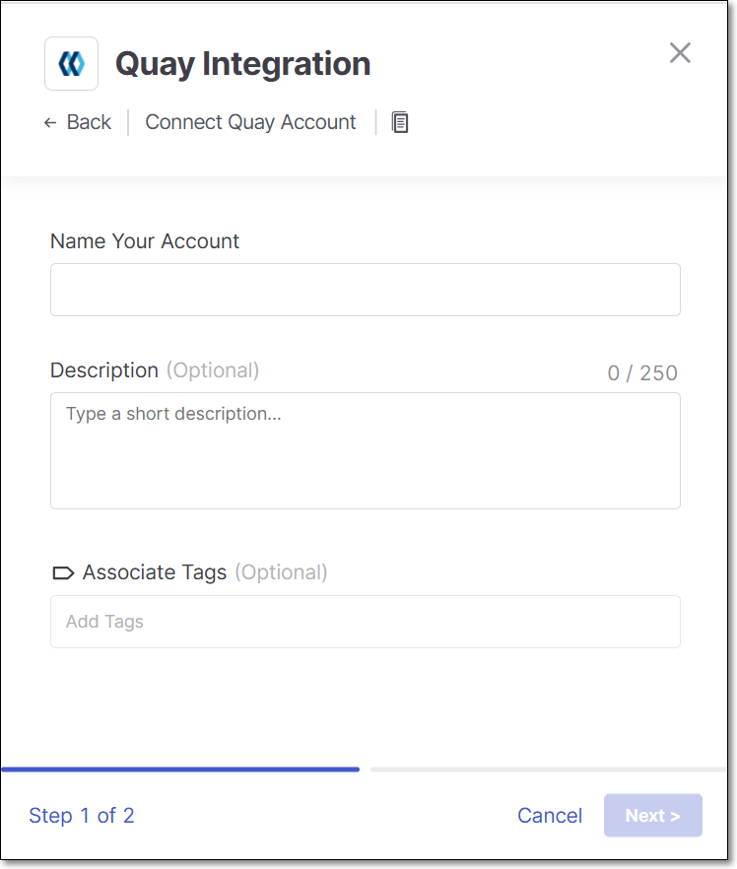The image size is (737, 869).
Task: Click the Quay logo icon
Action: [72, 64]
